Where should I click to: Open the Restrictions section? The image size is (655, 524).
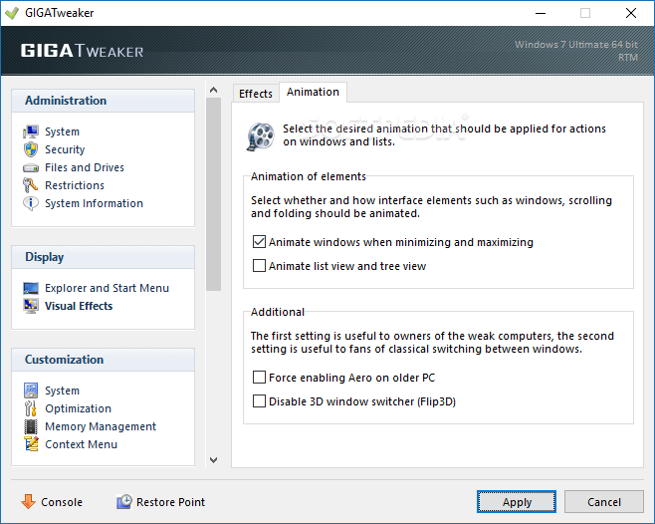(75, 185)
